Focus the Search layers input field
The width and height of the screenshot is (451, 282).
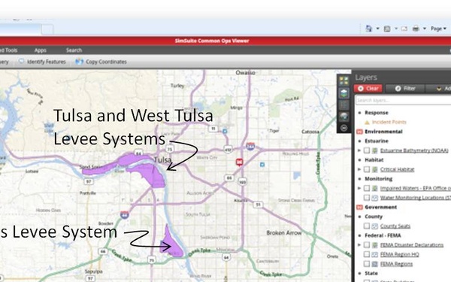[x=403, y=101]
